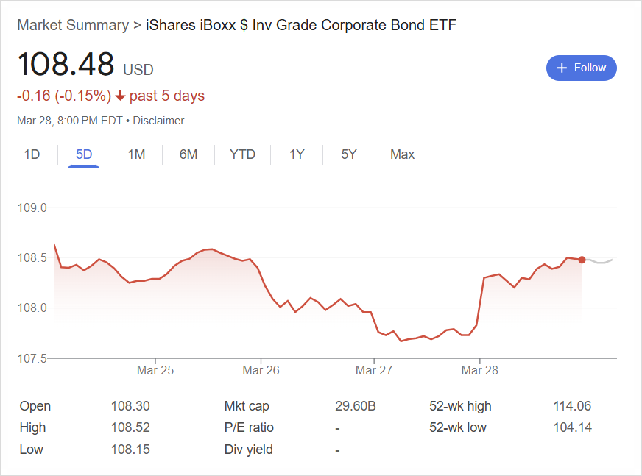Switch to the 1Y chart range
Viewport: 642px width, 476px height.
click(297, 154)
